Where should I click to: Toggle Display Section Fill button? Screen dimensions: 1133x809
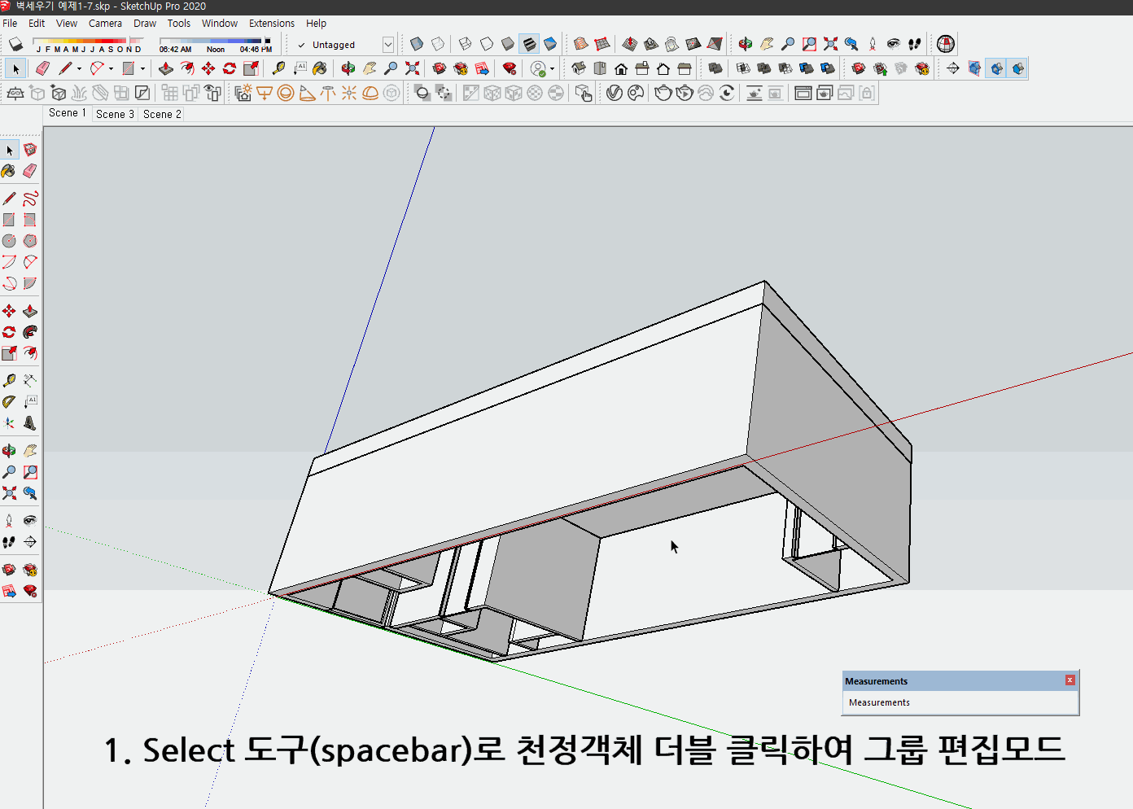[x=1018, y=68]
